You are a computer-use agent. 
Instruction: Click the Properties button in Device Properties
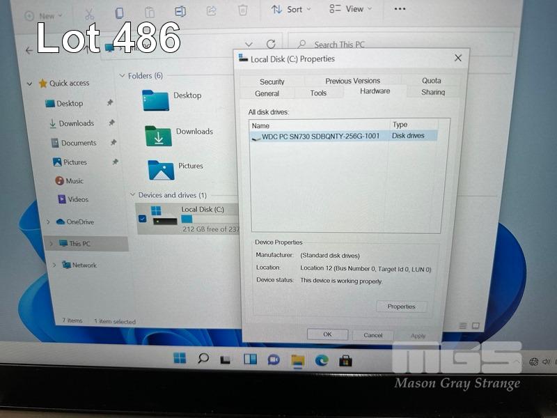[401, 307]
